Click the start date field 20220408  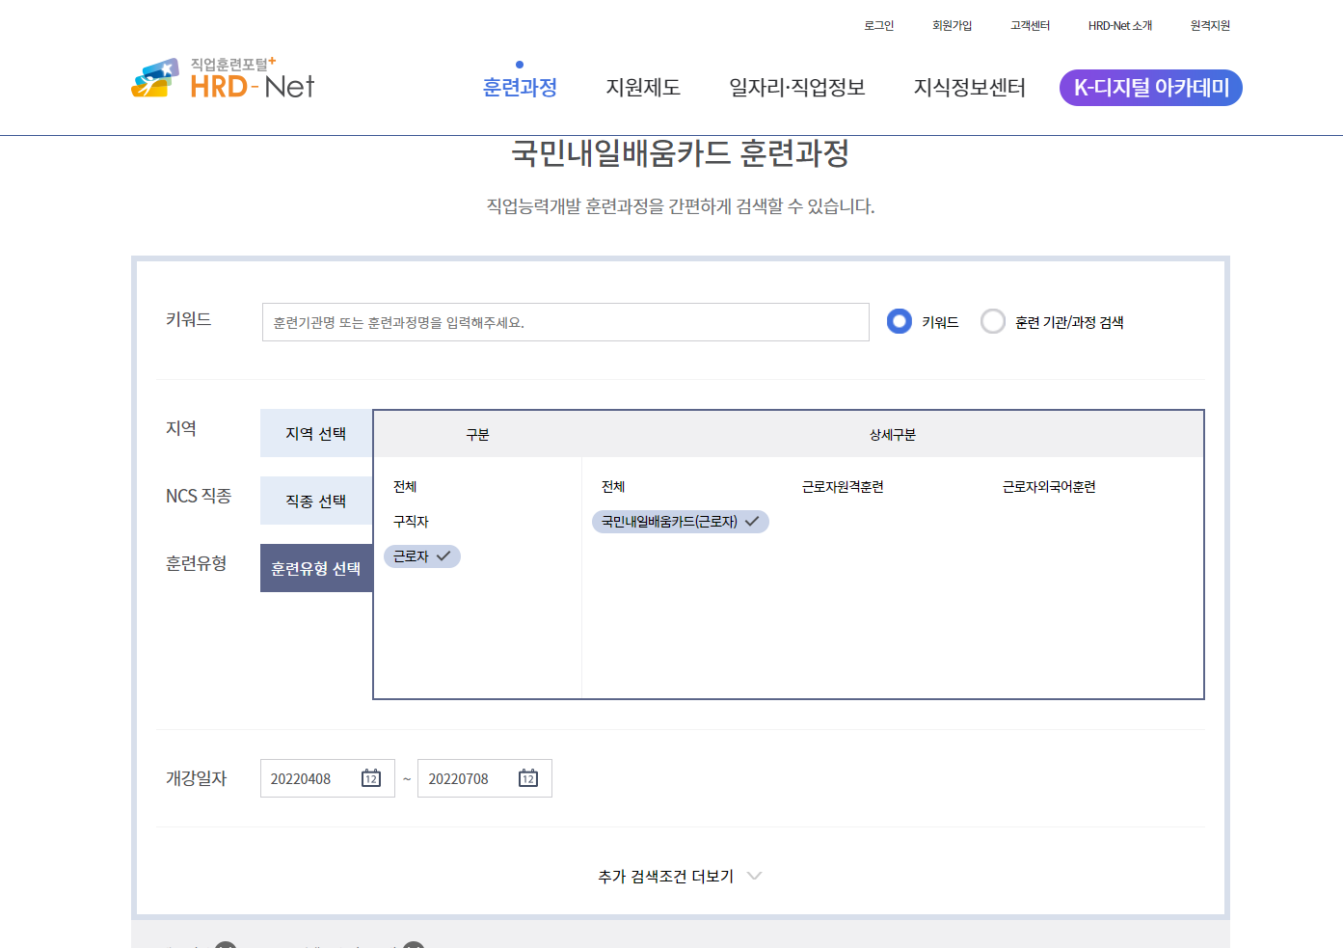click(x=328, y=778)
